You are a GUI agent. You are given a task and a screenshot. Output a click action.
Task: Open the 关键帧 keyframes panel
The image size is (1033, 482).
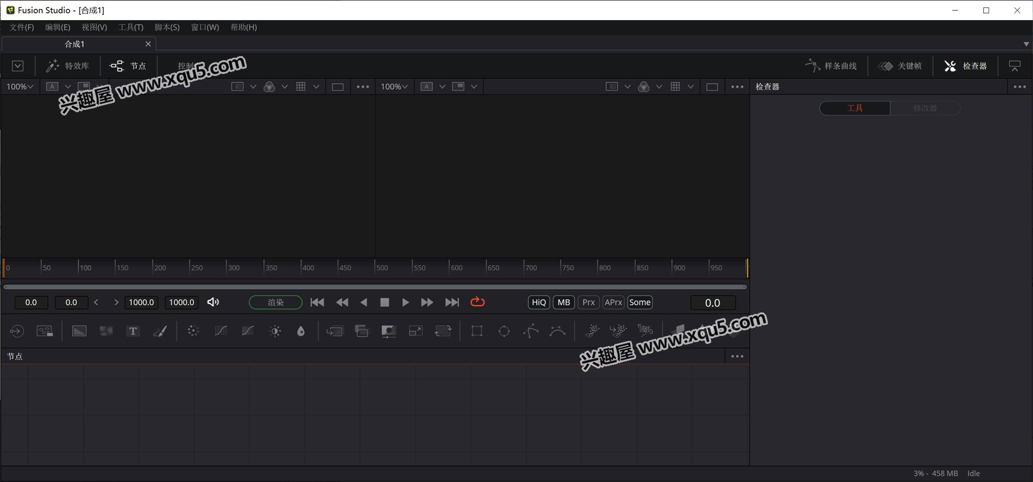click(x=900, y=66)
